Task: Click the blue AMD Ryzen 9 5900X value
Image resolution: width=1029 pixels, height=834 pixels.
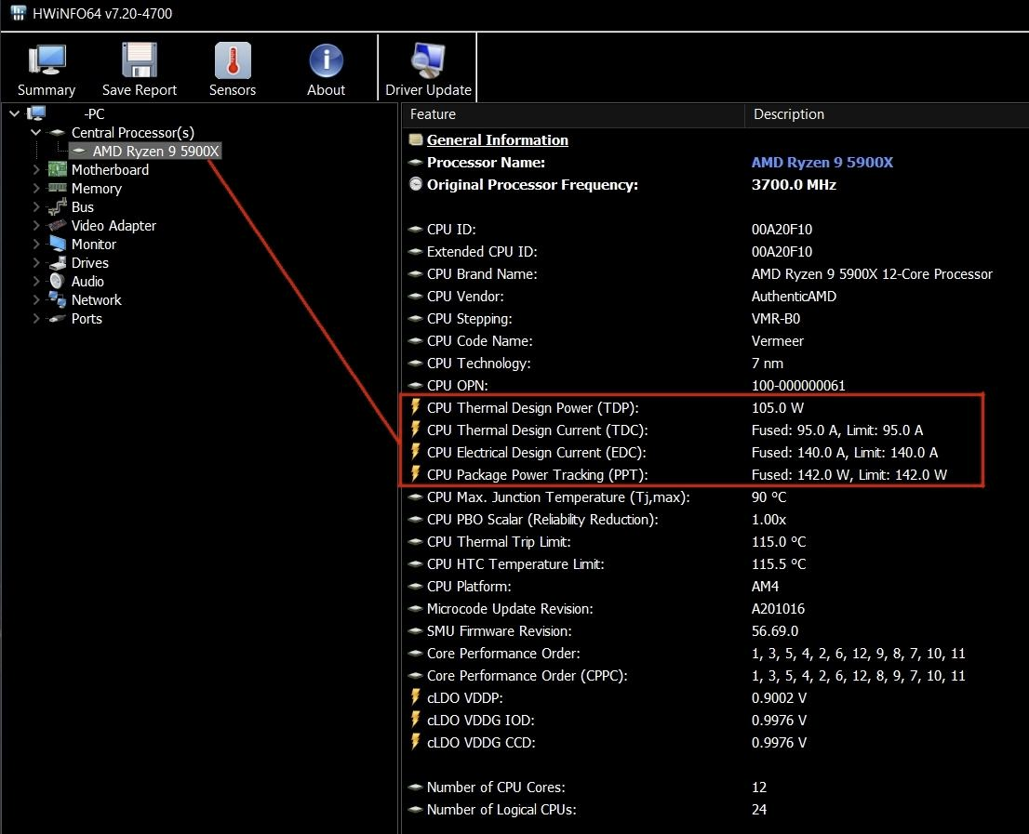Action: tap(822, 162)
